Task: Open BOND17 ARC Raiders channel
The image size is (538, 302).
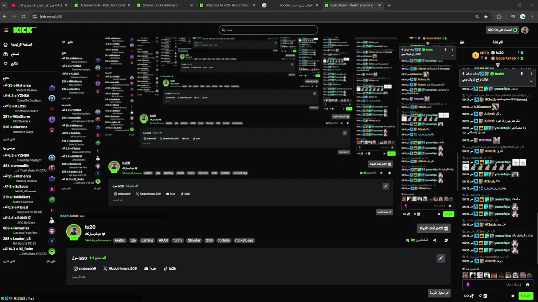Action: [x=28, y=220]
